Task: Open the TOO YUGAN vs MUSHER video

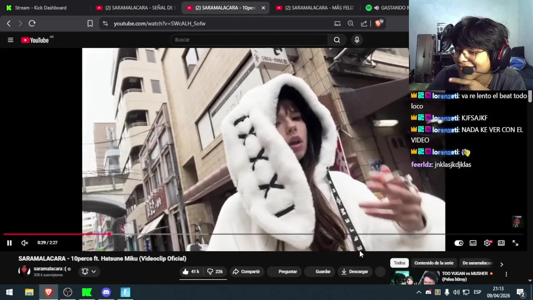Action: tap(467, 276)
